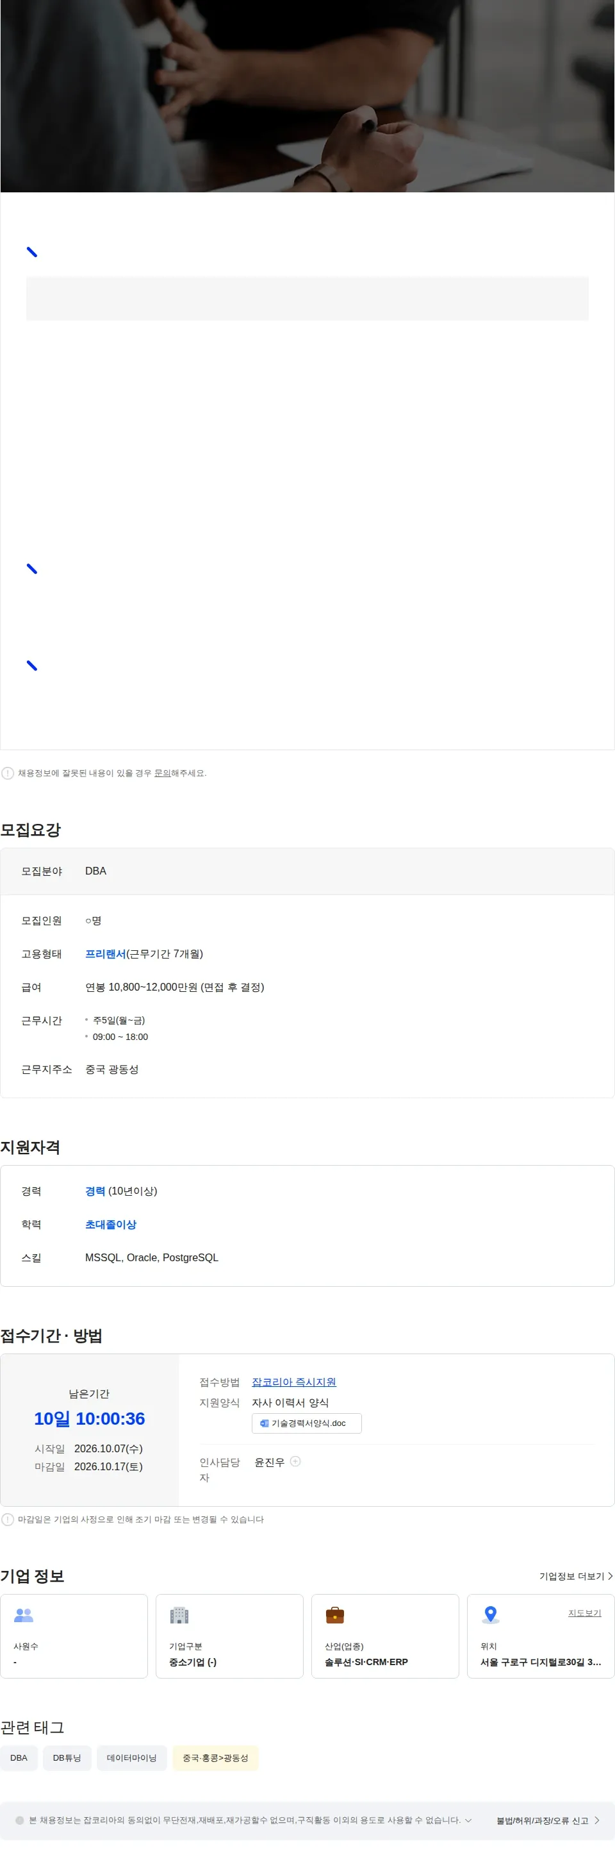
Task: Select the 중국·홍콩>광동성 location tag
Action: (x=215, y=1758)
